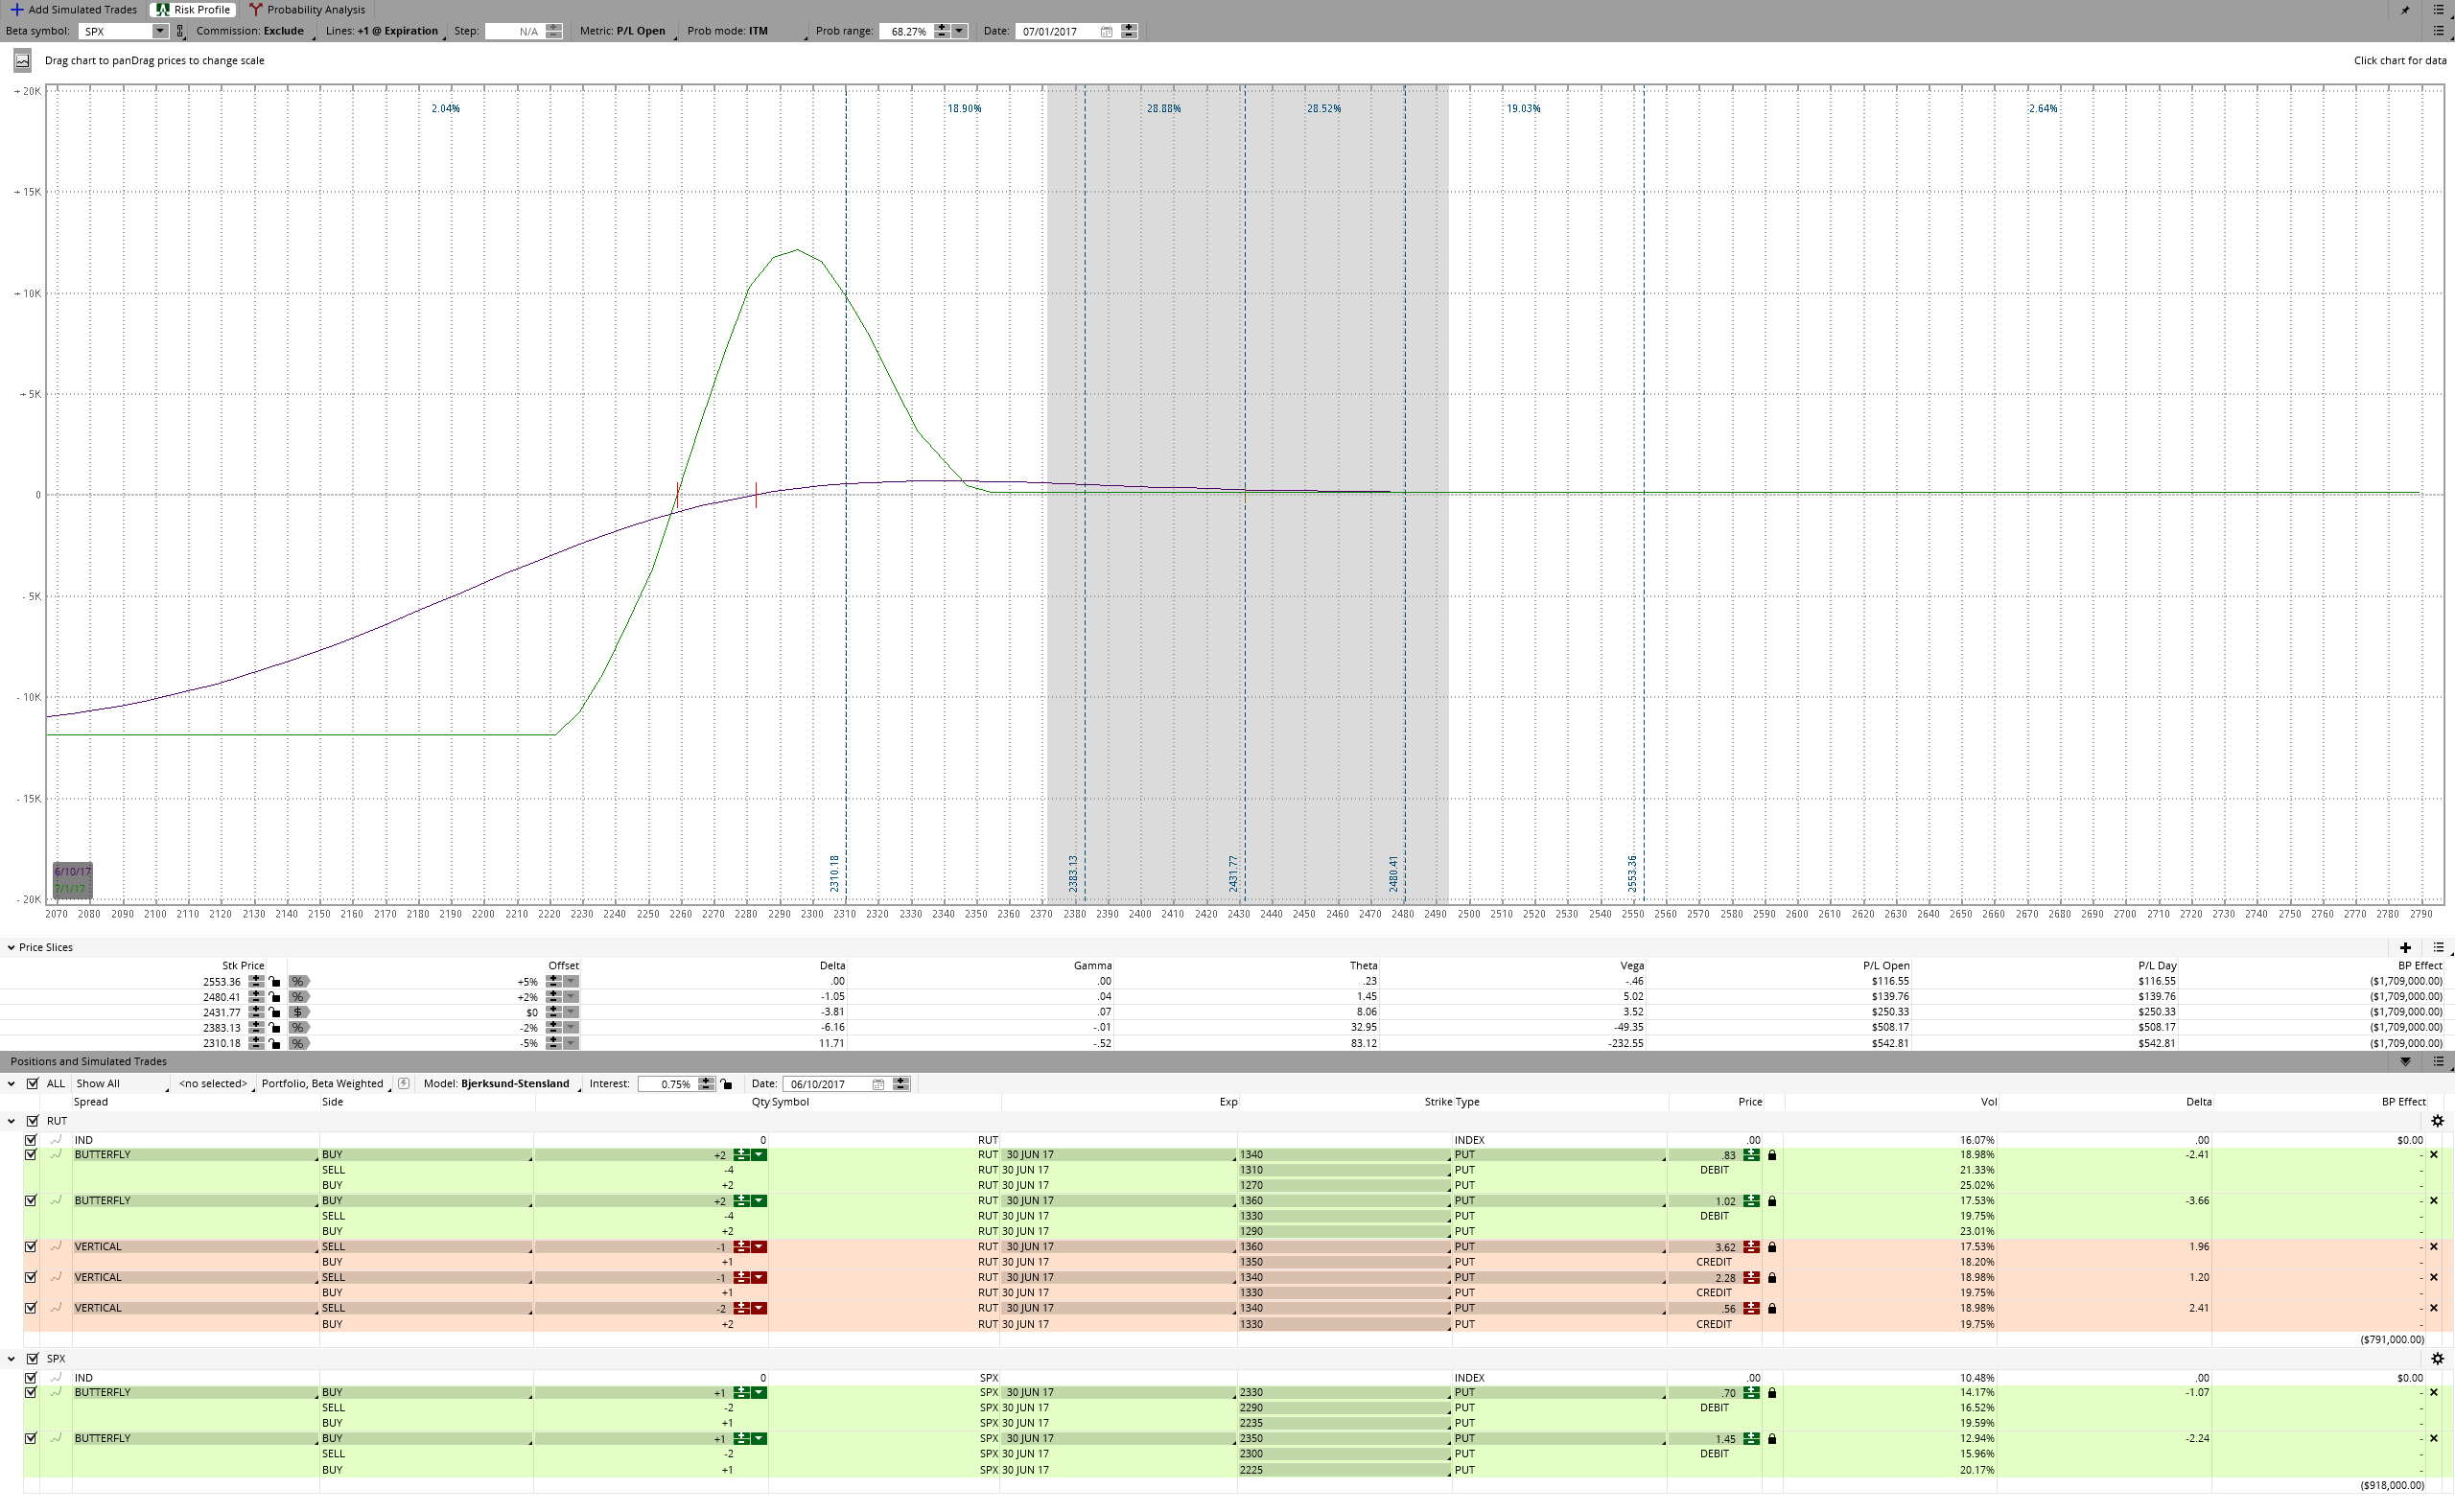Toggle checkbox for SPX 2350 butterfly
The image size is (2455, 1512).
(x=30, y=1439)
